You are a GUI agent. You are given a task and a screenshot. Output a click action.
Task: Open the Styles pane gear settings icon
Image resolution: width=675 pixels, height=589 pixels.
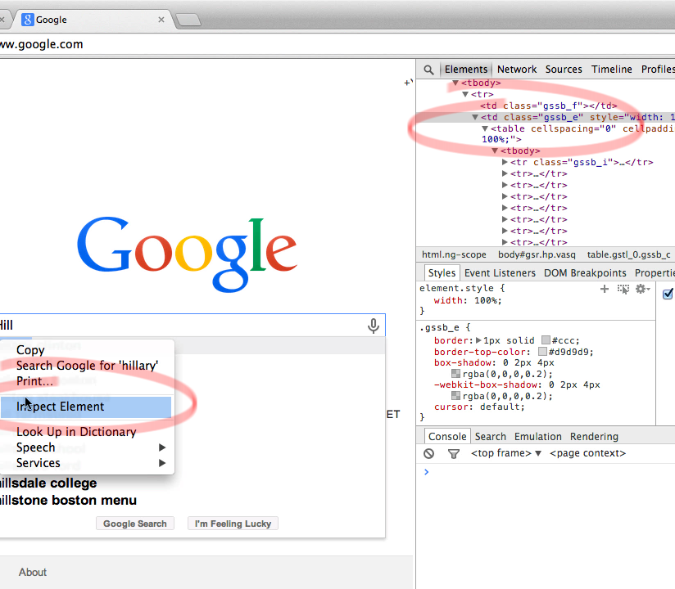[642, 289]
